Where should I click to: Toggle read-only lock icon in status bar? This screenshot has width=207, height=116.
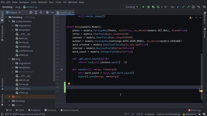(x=199, y=114)
